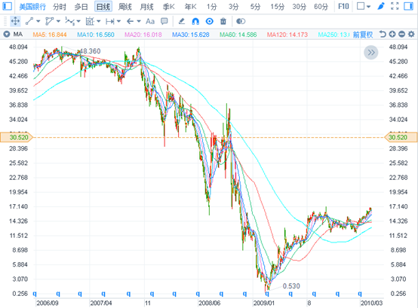The height and width of the screenshot is (308, 418).
Task: Select the 月线 monthly chart tab
Action: (x=146, y=7)
